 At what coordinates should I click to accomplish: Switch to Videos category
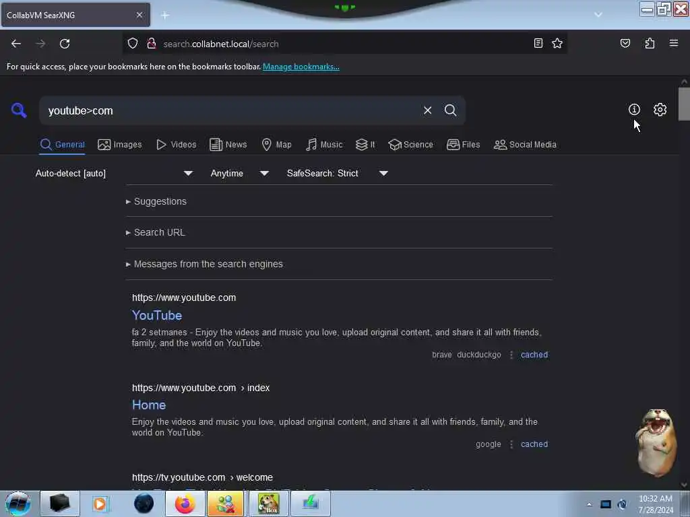click(x=177, y=145)
